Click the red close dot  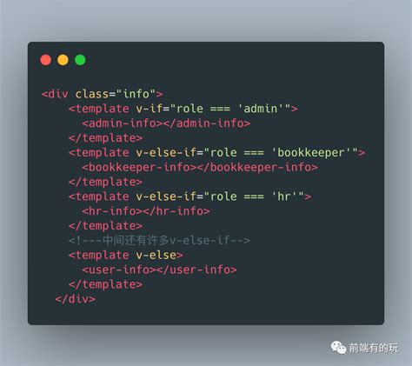coord(46,60)
